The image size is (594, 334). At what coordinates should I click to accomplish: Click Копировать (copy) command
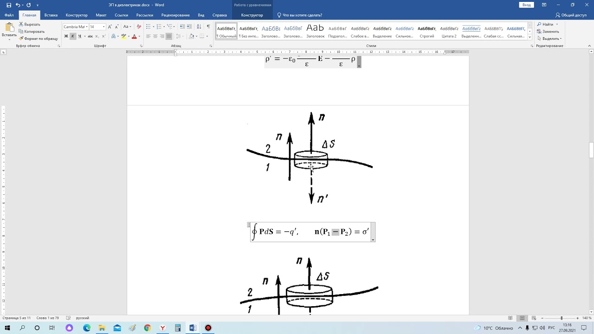pos(32,31)
